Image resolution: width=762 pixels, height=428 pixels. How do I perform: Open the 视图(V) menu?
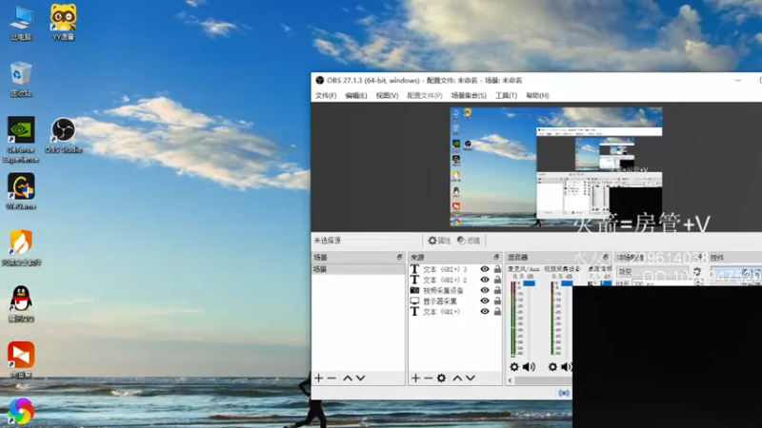click(x=387, y=96)
